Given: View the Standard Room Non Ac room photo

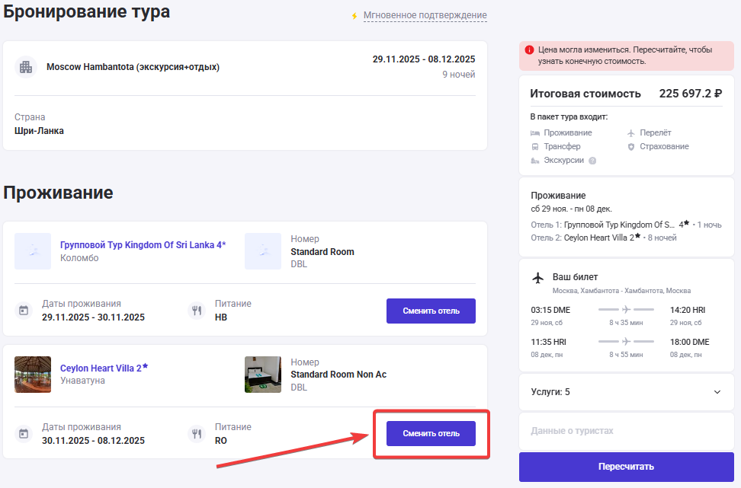Looking at the screenshot, I should 263,375.
